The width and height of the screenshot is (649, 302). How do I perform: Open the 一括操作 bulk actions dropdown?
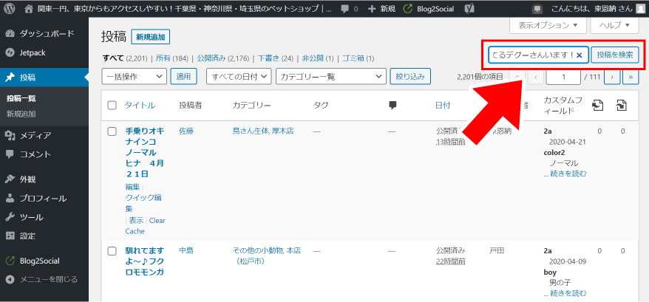(x=135, y=76)
